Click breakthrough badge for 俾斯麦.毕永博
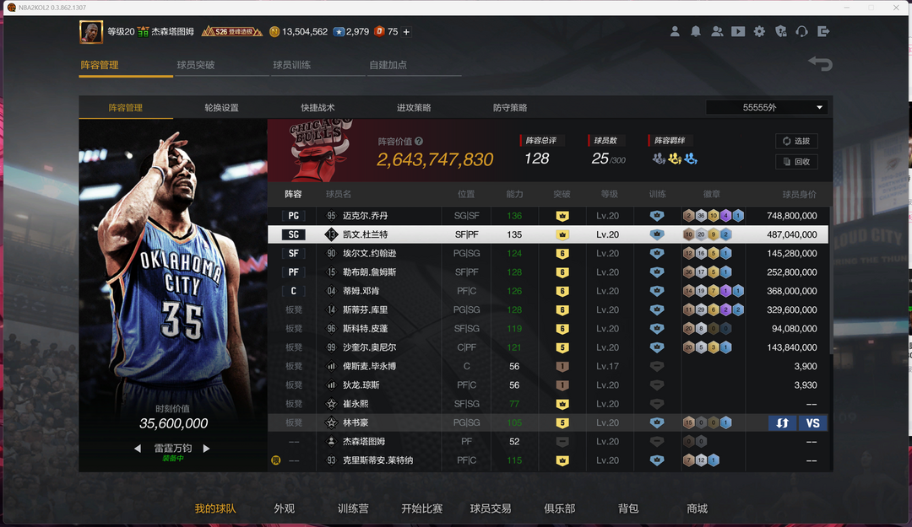Viewport: 912px width, 527px height. (x=562, y=367)
